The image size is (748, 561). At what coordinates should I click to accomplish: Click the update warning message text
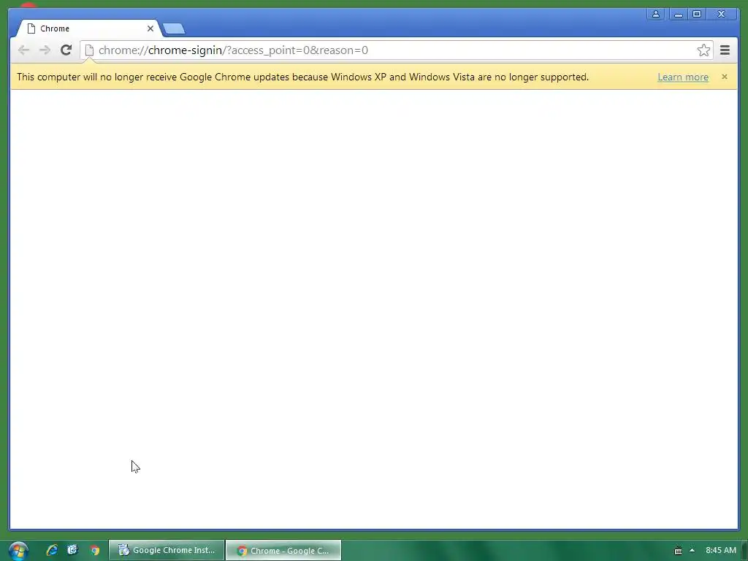click(303, 77)
